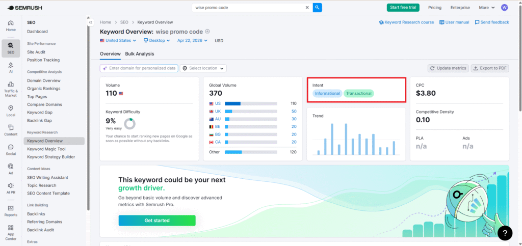Viewport: 522px width, 246px height.
Task: Expand the United States country dropdown
Action: pos(118,40)
